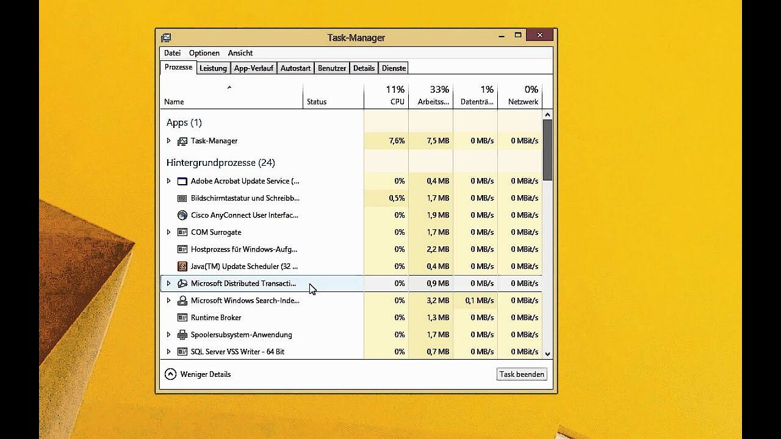
Task: Click the Windows Search-Indexer icon
Action: point(182,301)
